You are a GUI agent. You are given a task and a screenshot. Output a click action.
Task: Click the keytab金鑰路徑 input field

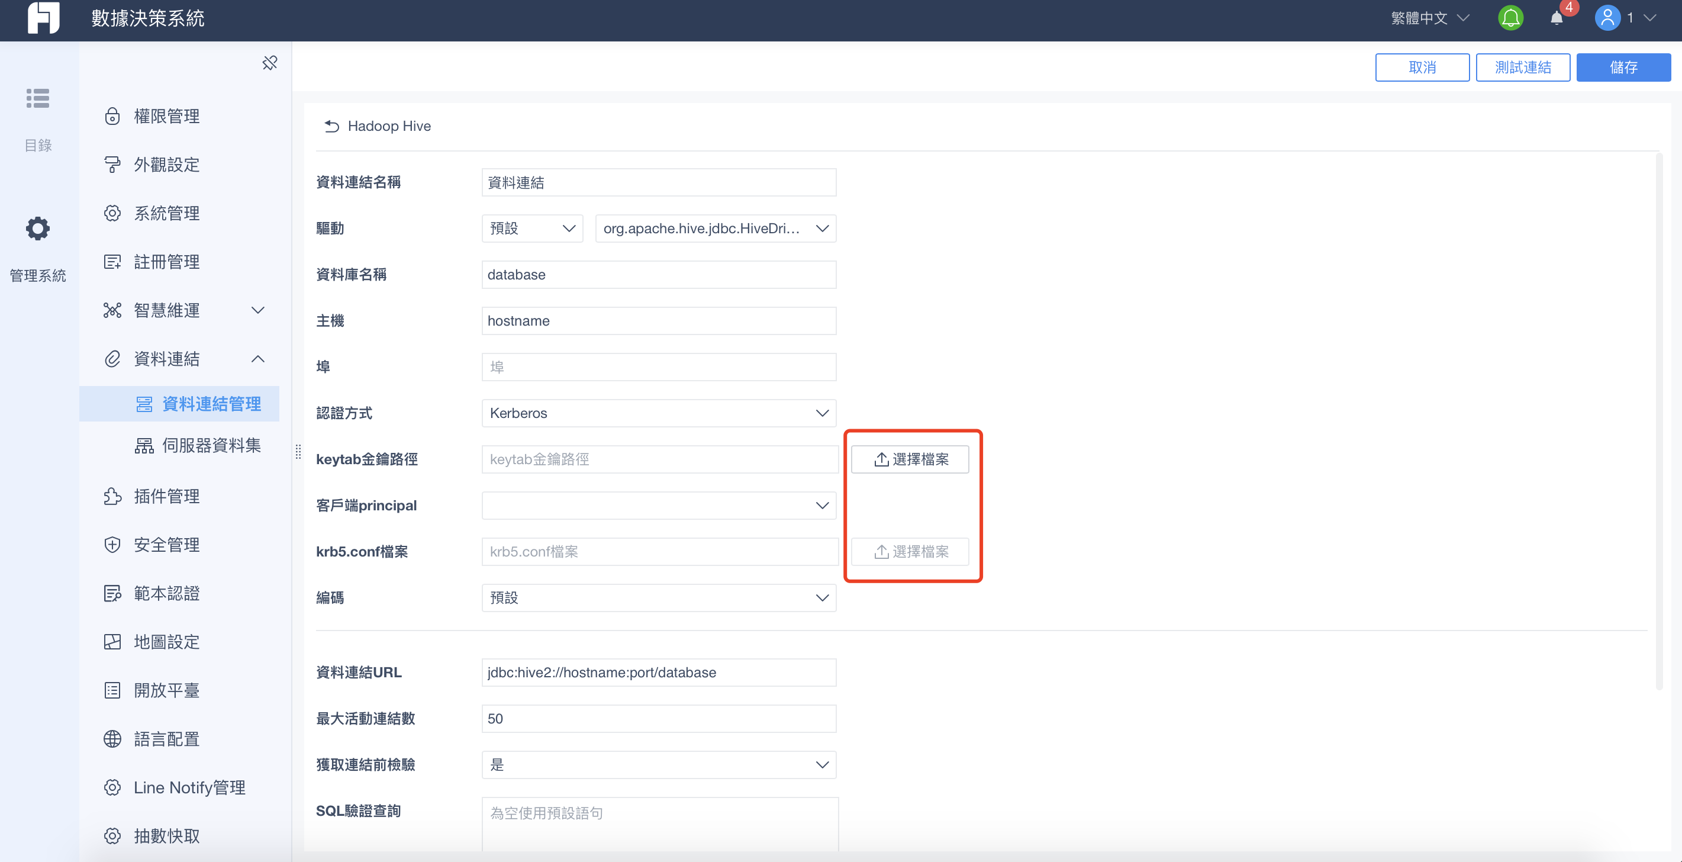point(660,459)
